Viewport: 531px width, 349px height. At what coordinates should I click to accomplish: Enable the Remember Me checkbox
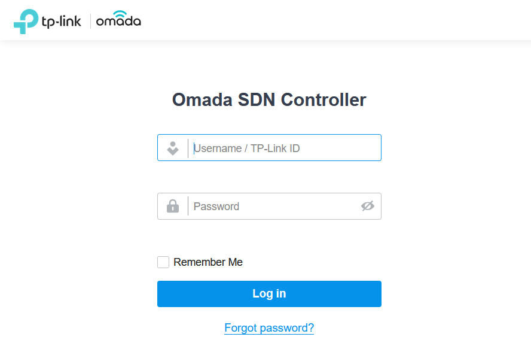[x=163, y=262]
